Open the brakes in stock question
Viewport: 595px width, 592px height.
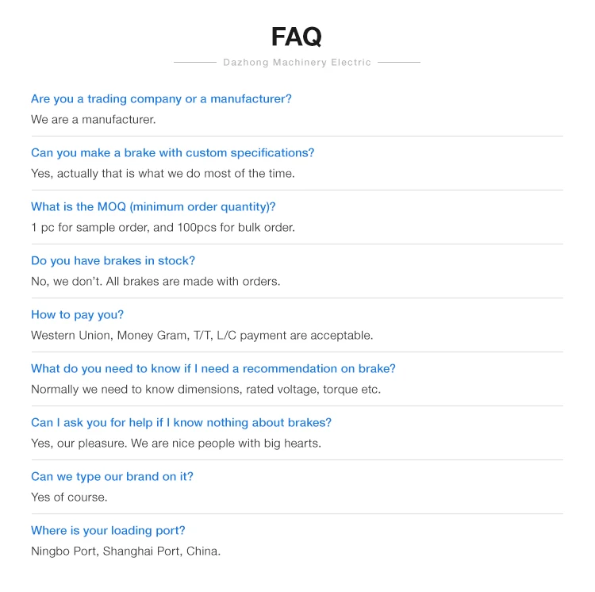113,261
